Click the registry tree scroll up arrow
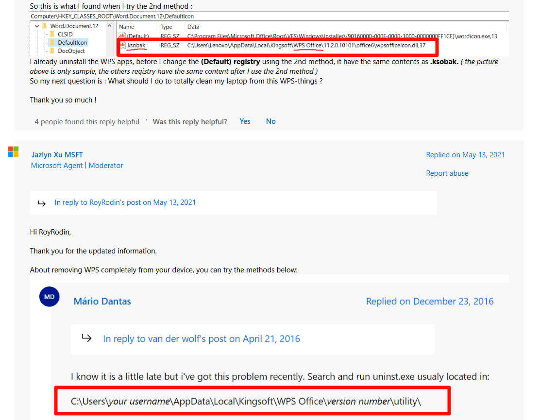The width and height of the screenshot is (540, 420). tap(110, 26)
